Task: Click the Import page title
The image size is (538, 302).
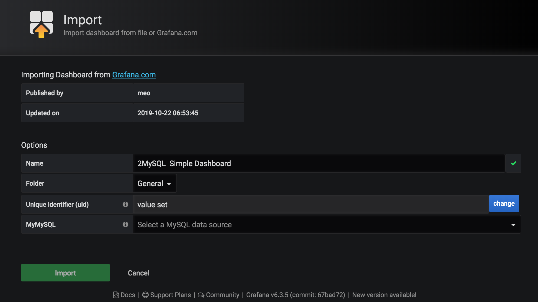Action: pyautogui.click(x=83, y=20)
